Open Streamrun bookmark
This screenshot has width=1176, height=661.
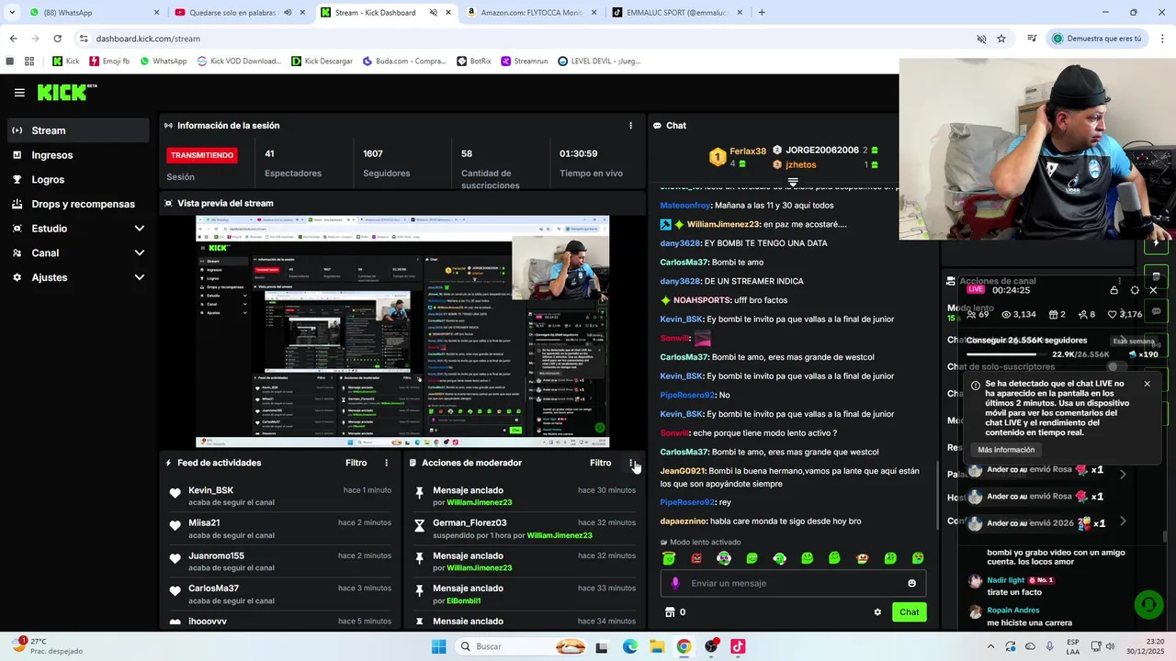tap(524, 62)
